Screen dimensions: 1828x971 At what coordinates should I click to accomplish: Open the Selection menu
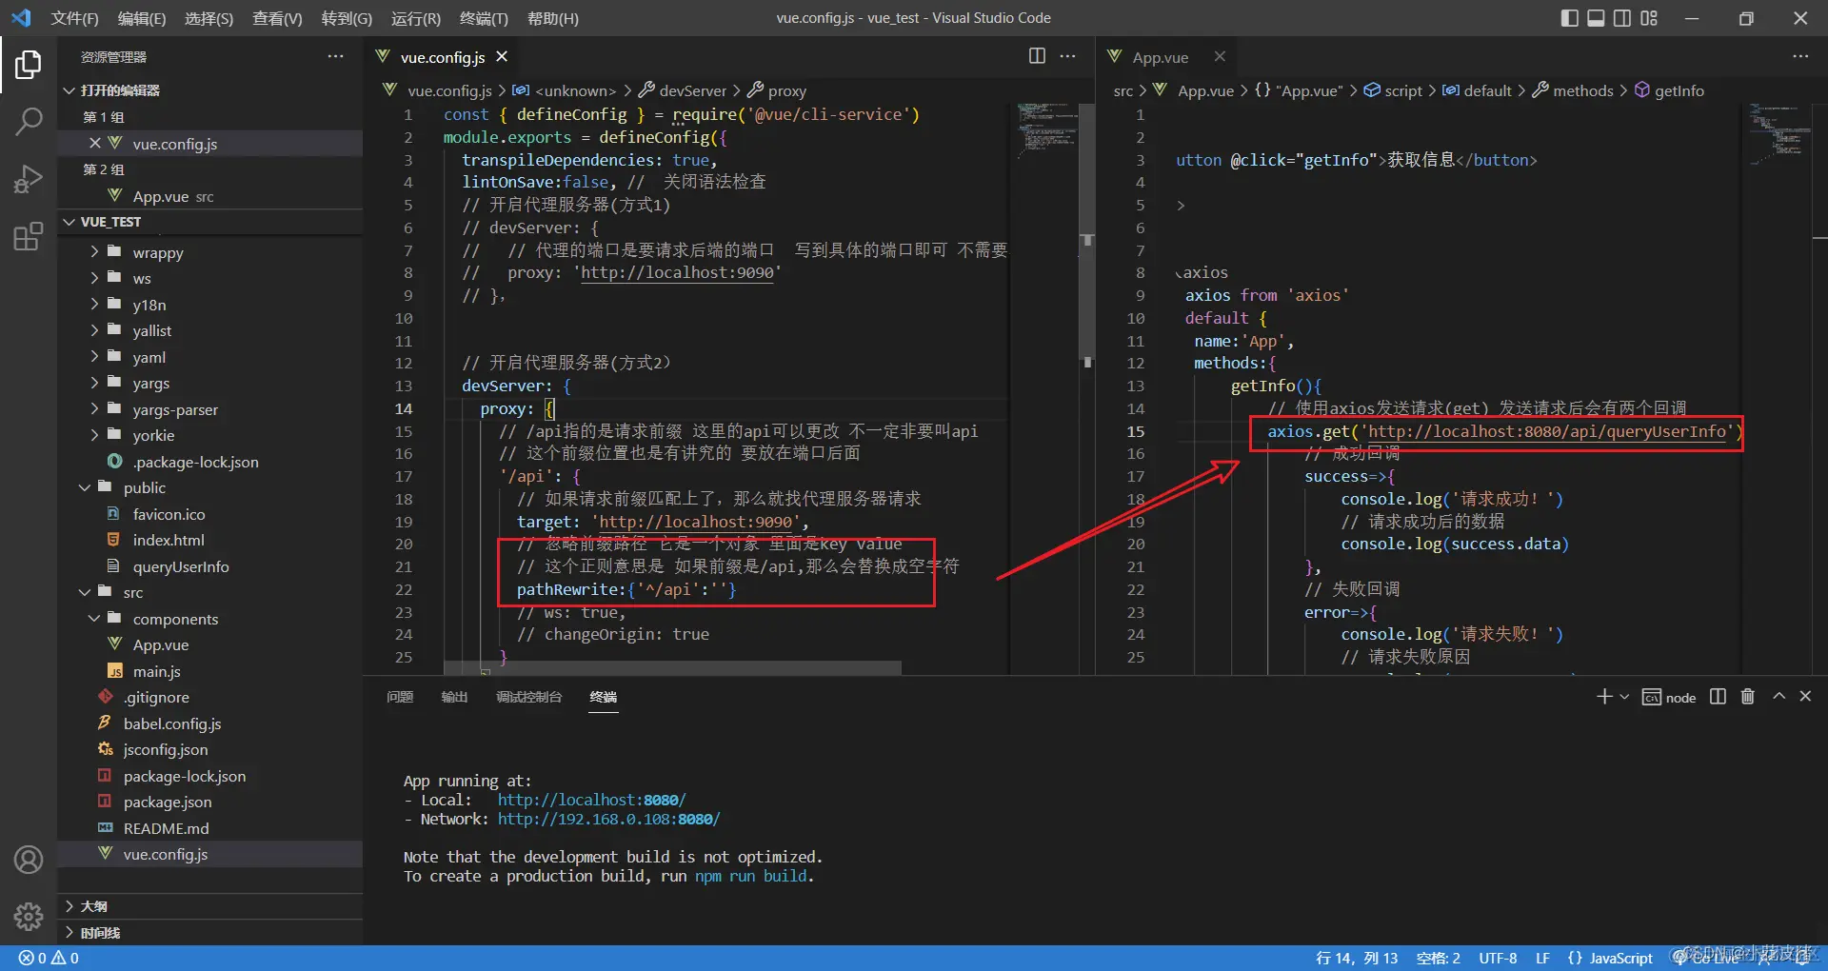point(209,18)
